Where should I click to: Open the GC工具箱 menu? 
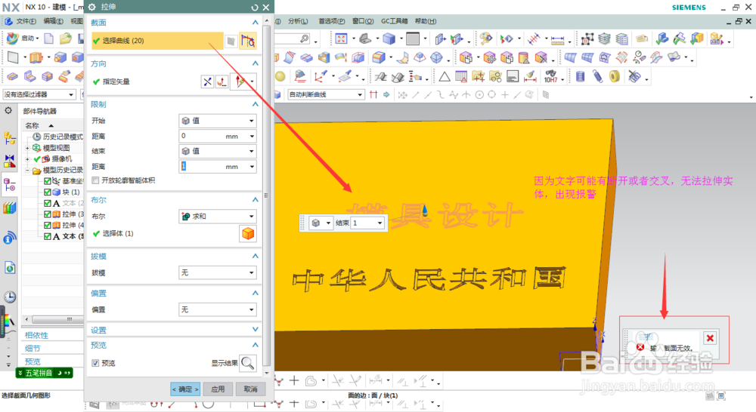click(395, 21)
